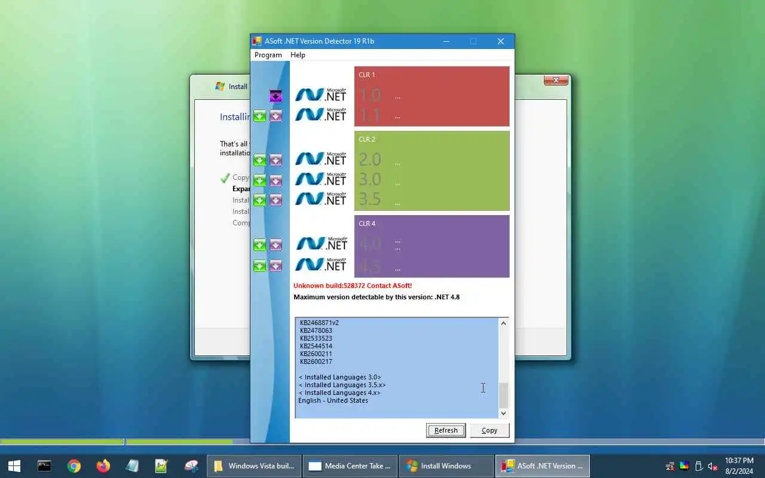Click the green CLR 2 panel header
Image resolution: width=765 pixels, height=478 pixels.
tap(367, 139)
